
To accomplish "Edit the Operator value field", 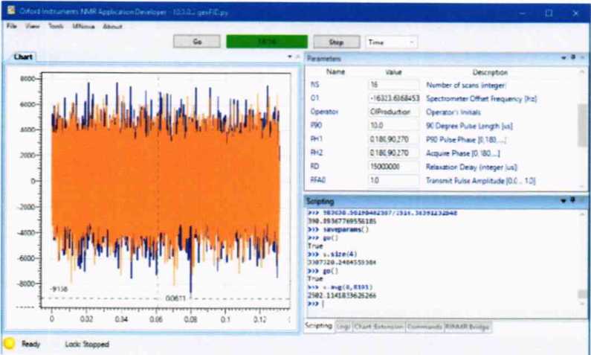I will tap(393, 112).
